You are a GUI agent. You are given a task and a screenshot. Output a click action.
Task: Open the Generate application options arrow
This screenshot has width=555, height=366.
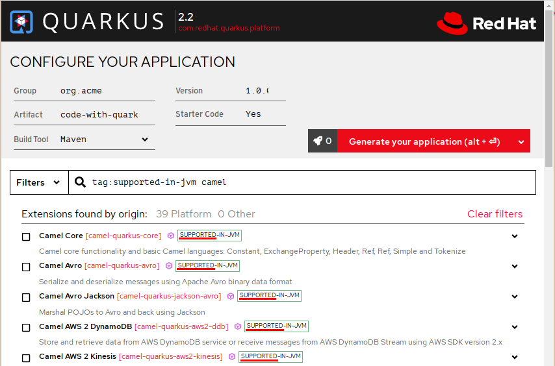tap(521, 141)
